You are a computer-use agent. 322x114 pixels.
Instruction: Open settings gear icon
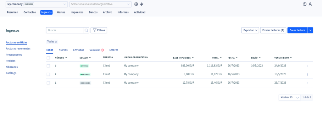pyautogui.click(x=136, y=4)
